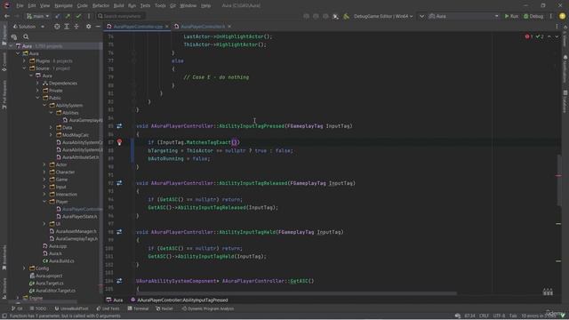Viewport: 569px width, 320px height.
Task: Select AuraEditor.Target.cs file
Action: (x=55, y=291)
